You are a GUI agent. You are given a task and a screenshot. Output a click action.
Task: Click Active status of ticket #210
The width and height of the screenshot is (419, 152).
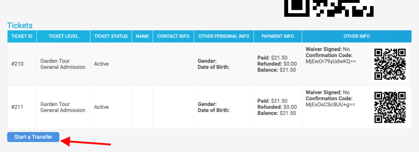coord(101,64)
